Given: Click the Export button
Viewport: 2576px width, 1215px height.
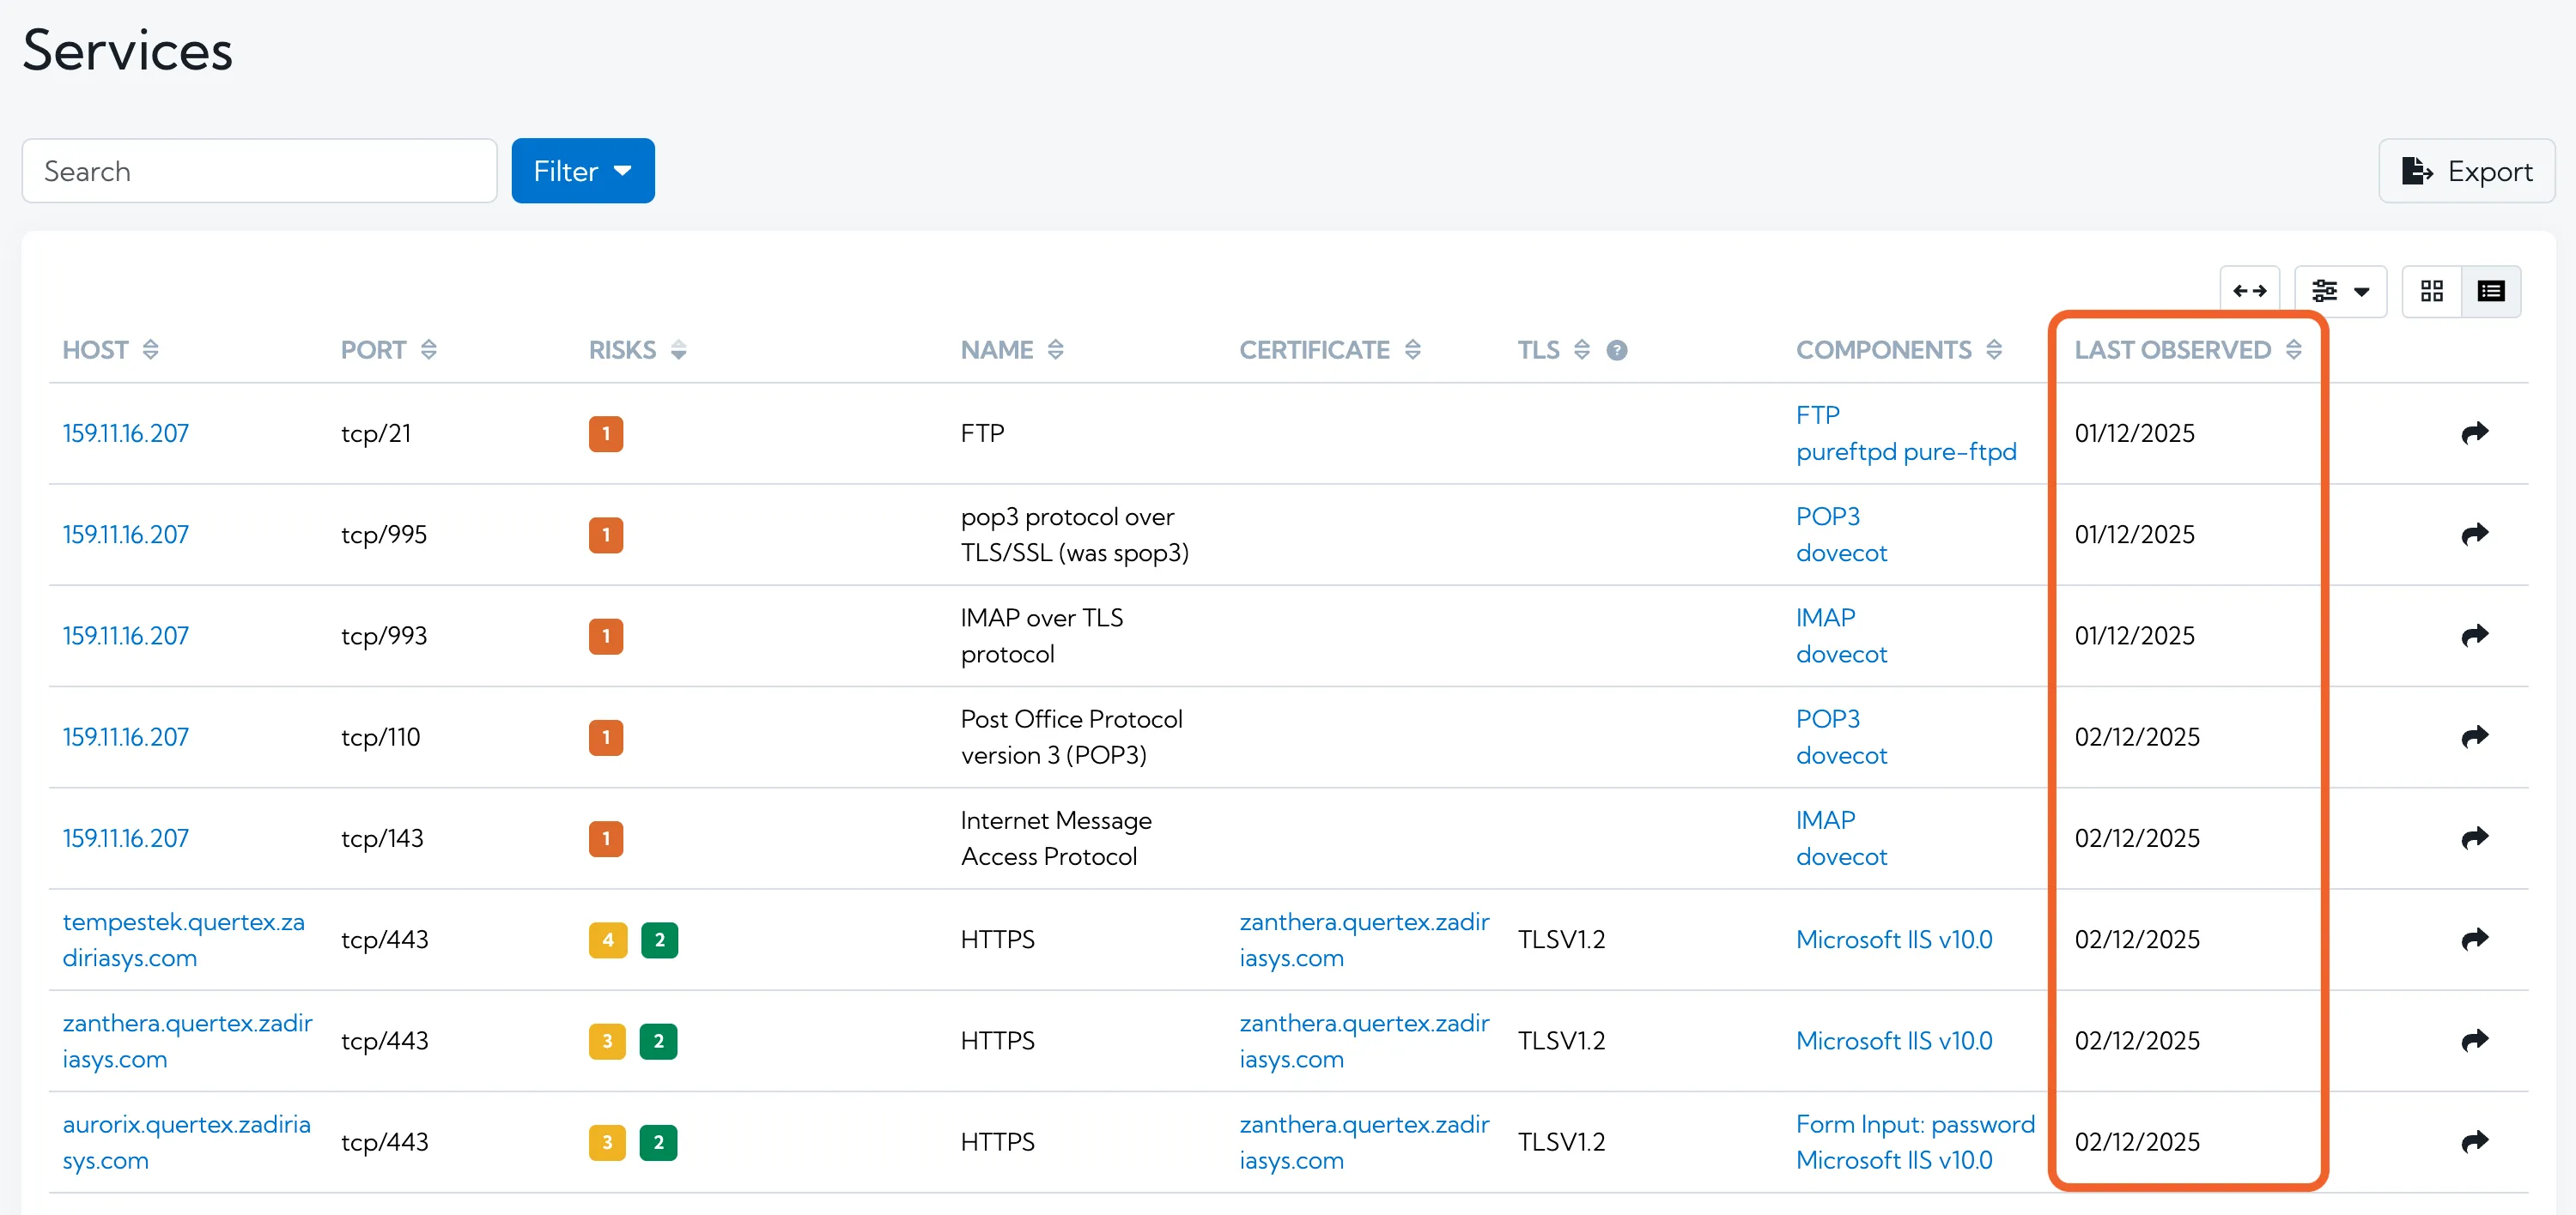Looking at the screenshot, I should click(x=2466, y=171).
